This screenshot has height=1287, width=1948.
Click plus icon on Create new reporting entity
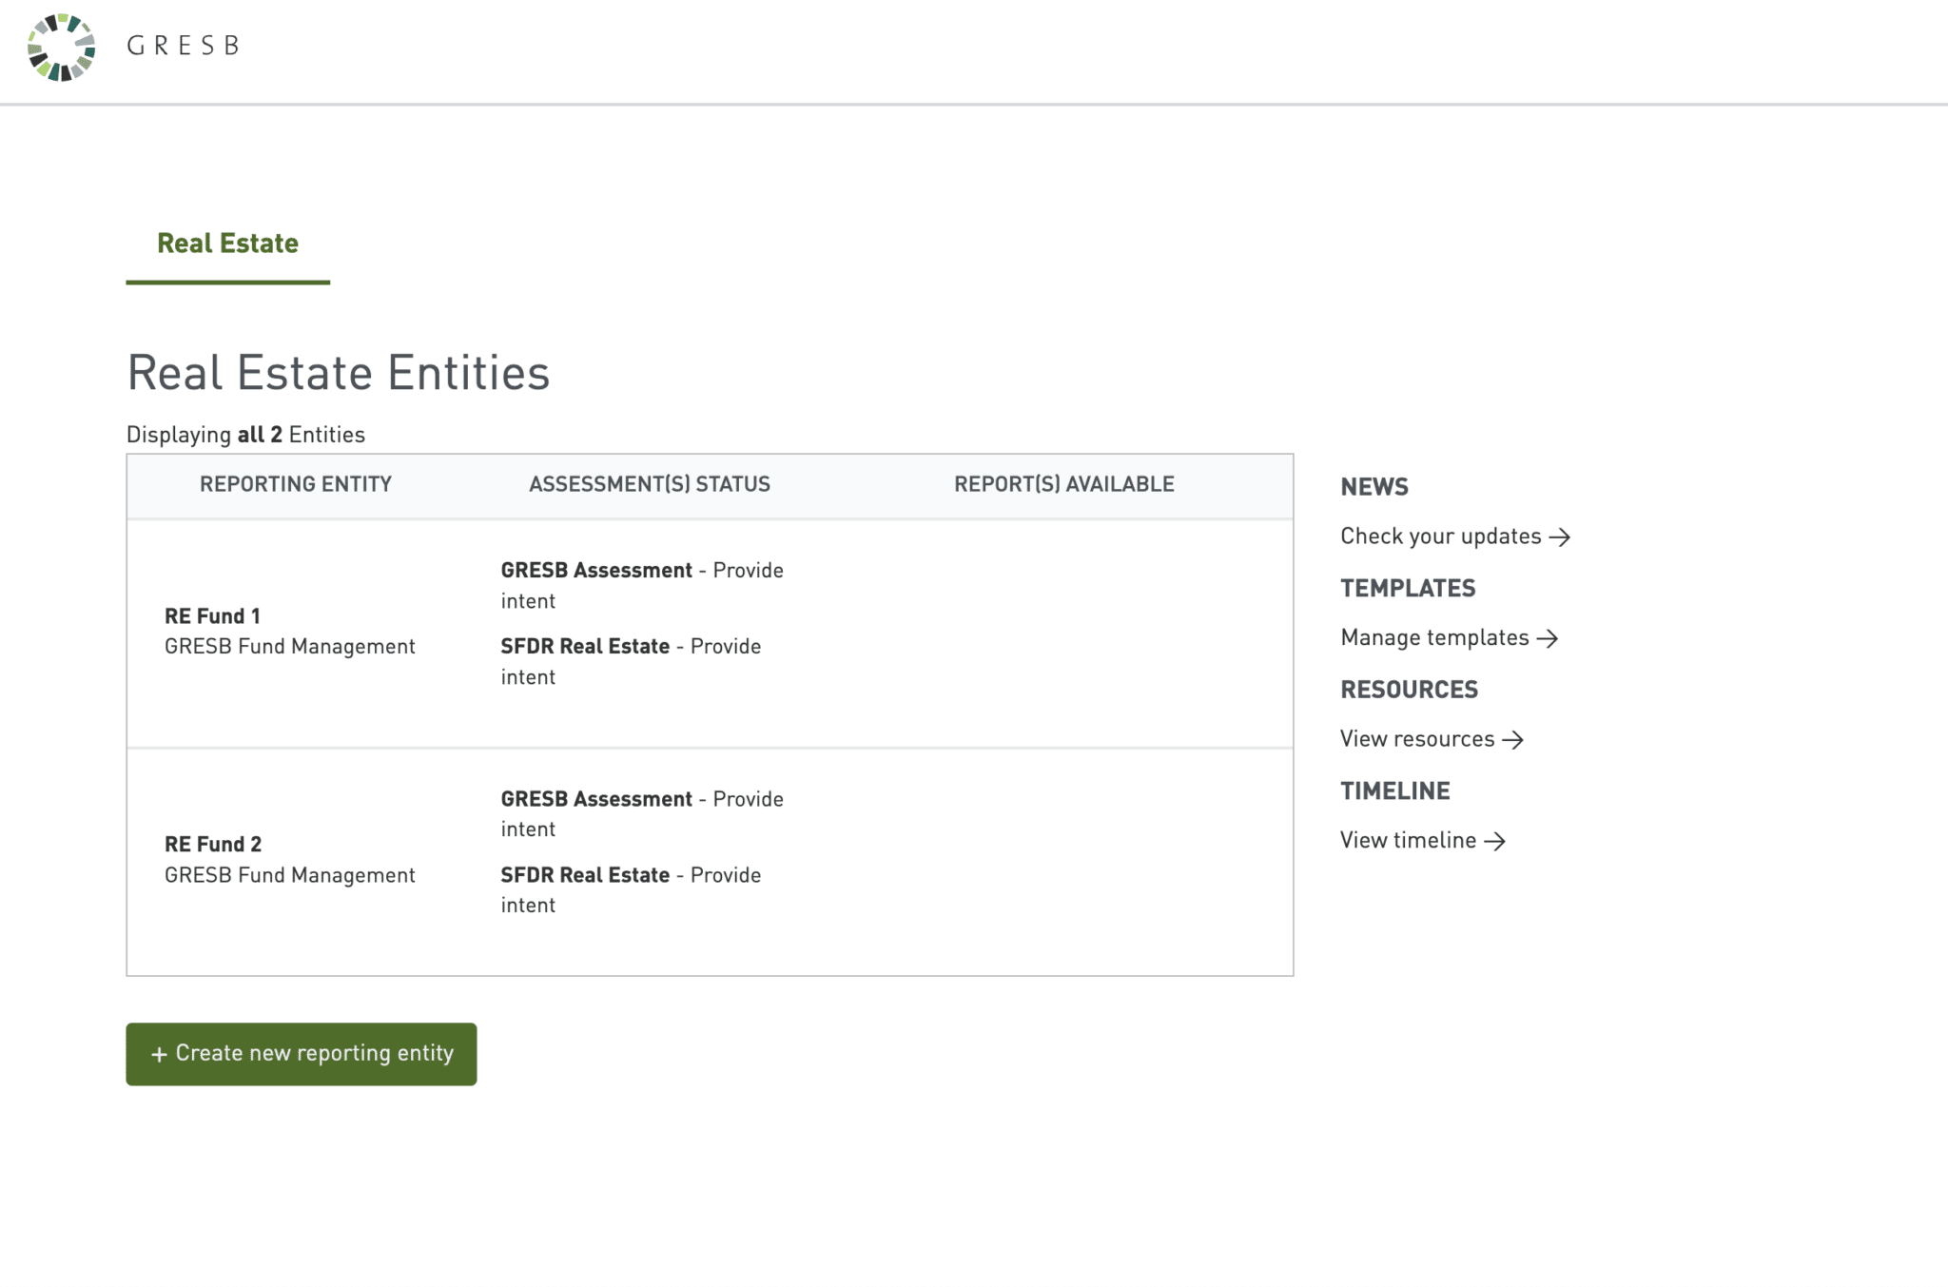[159, 1054]
